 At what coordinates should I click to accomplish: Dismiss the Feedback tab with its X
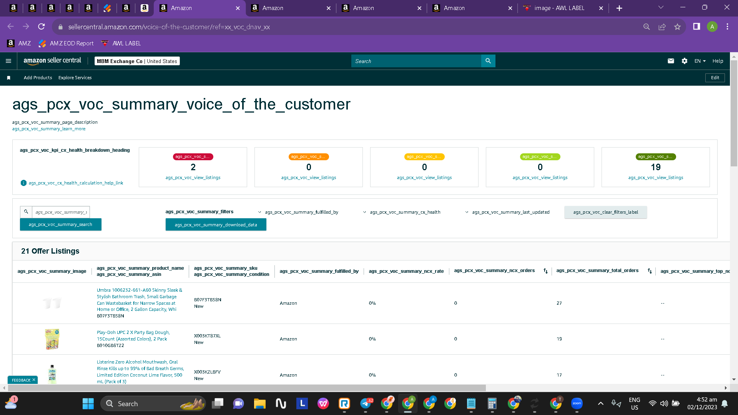pos(34,380)
